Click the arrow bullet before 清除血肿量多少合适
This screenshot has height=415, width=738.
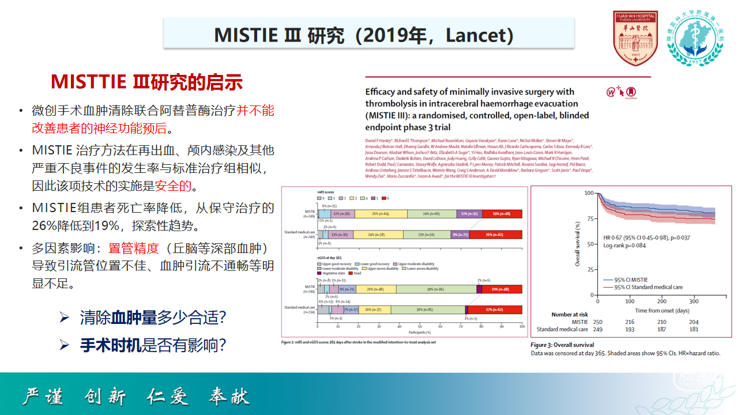pyautogui.click(x=65, y=318)
